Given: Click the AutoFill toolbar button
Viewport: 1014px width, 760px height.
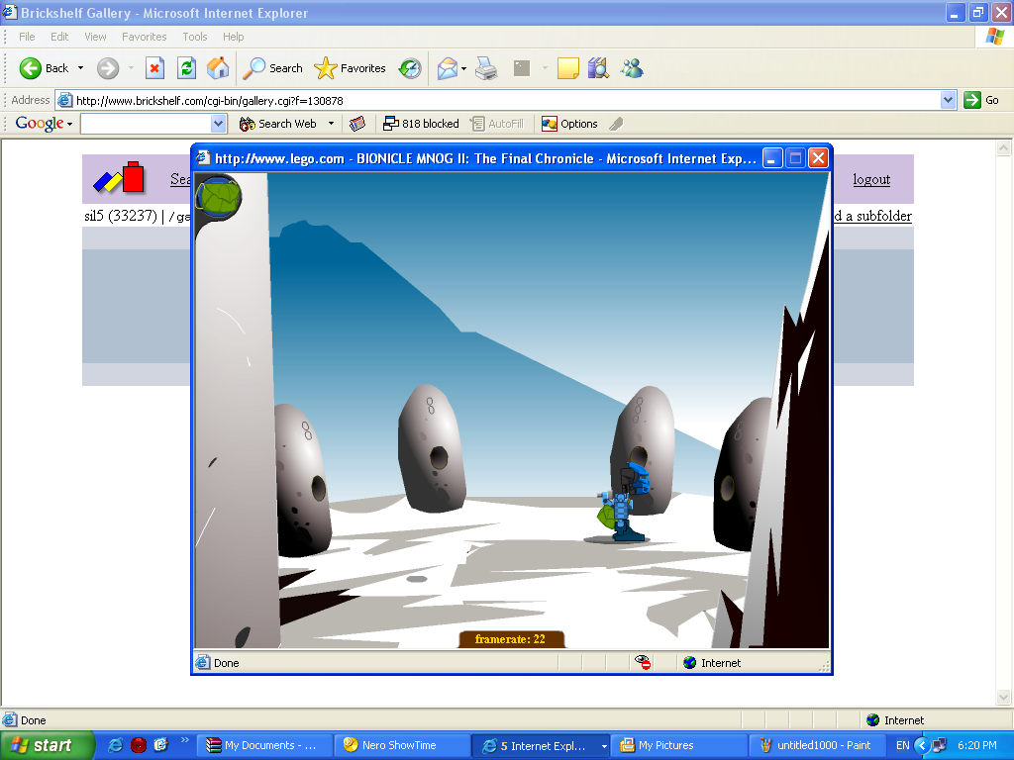Looking at the screenshot, I should 497,124.
